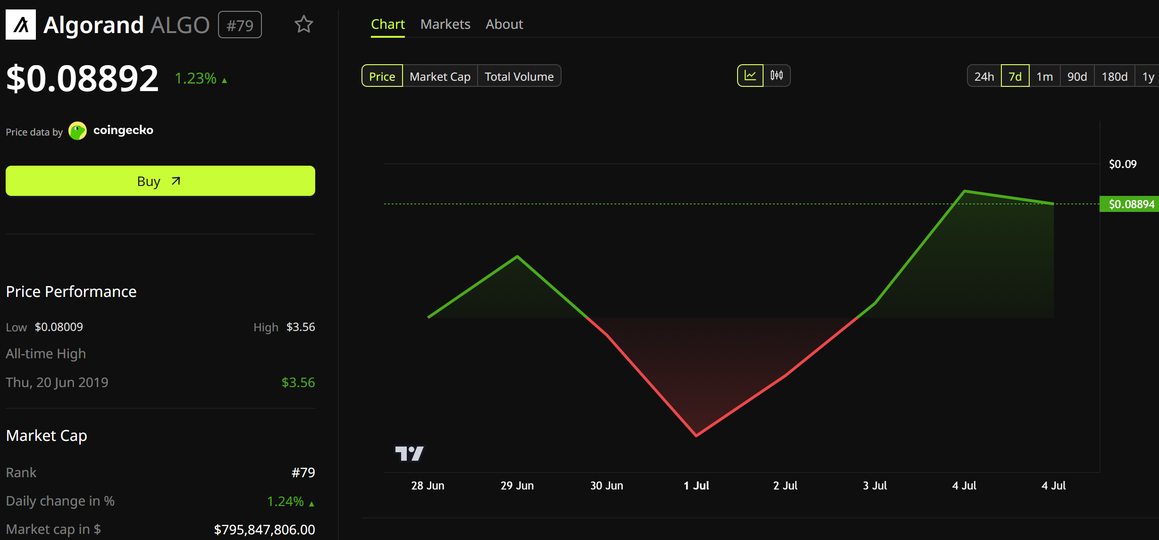Image resolution: width=1159 pixels, height=540 pixels.
Task: Click the 2 Jul axis label
Action: pyautogui.click(x=785, y=485)
